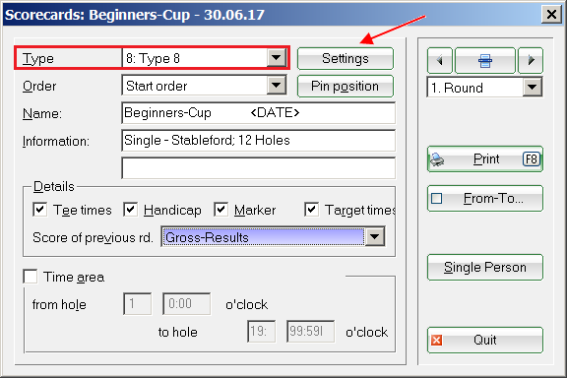This screenshot has height=378, width=567.
Task: Go to previous scorecard with left arrow
Action: tap(440, 60)
